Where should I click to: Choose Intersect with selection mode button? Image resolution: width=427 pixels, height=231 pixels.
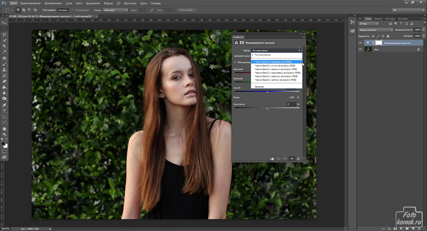[x=35, y=10]
